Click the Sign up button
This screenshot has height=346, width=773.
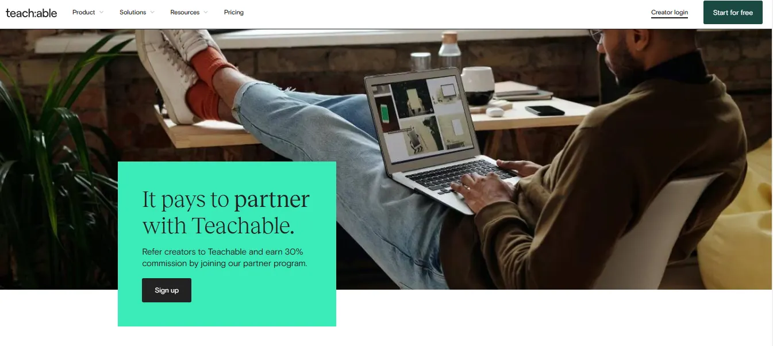click(167, 290)
